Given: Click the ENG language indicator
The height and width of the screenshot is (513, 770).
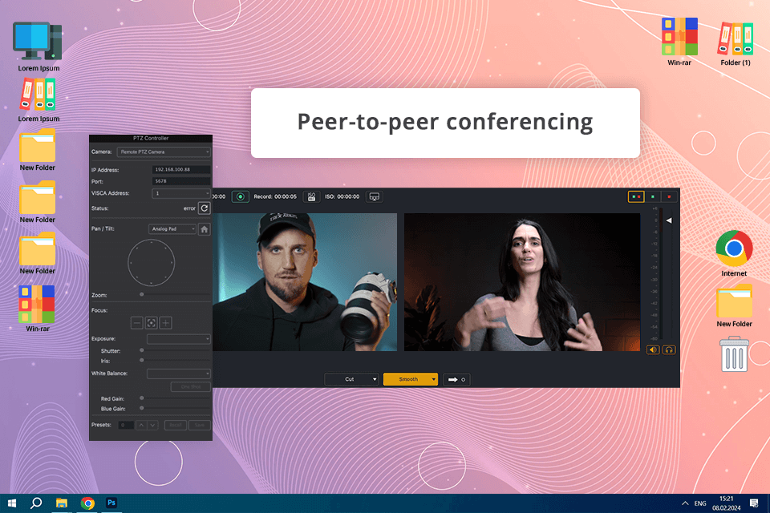Looking at the screenshot, I should pos(700,503).
